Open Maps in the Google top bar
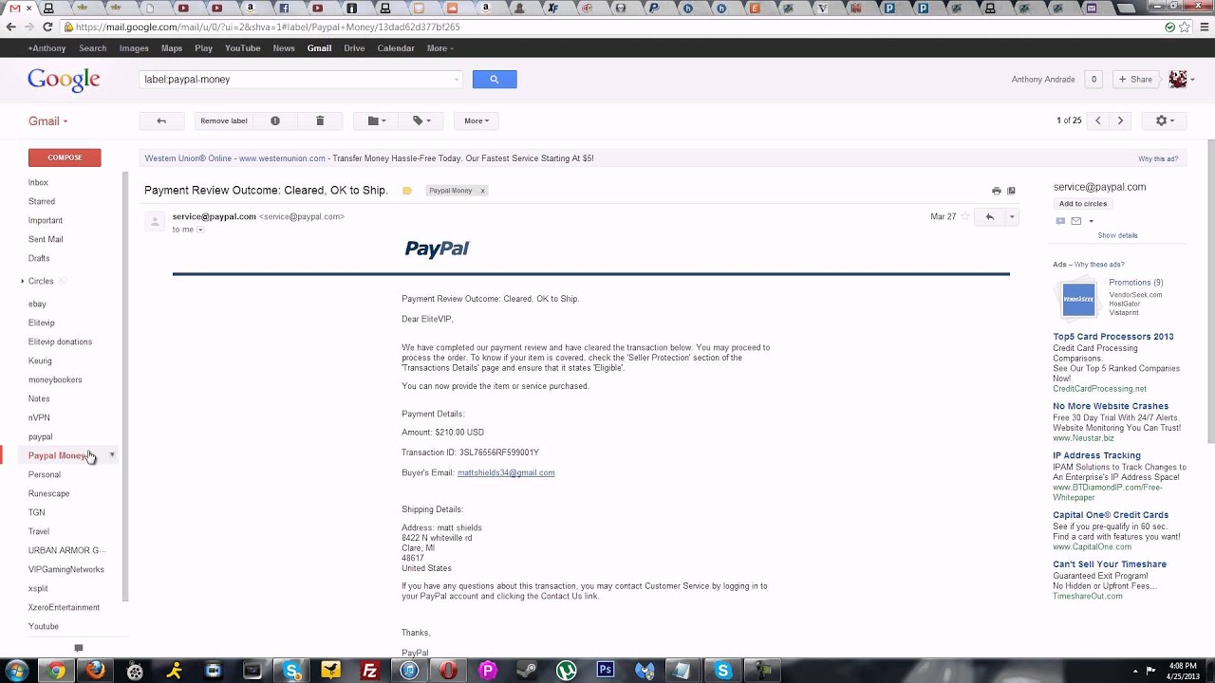This screenshot has width=1215, height=683. pos(172,48)
